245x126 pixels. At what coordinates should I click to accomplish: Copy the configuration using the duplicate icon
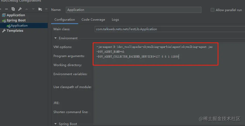[13, 9]
